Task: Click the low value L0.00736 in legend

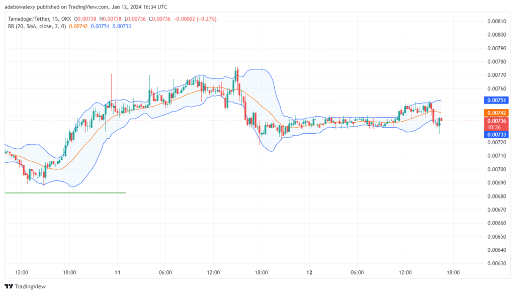Action: coord(135,19)
